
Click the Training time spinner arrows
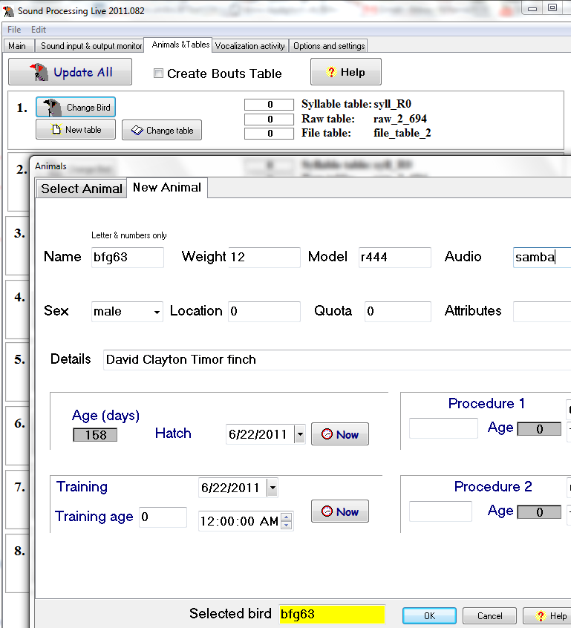pyautogui.click(x=287, y=521)
